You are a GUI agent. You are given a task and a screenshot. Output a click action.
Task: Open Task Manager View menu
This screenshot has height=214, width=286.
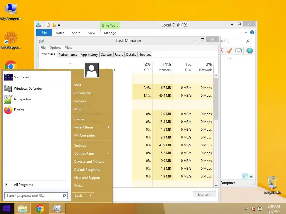click(x=69, y=48)
